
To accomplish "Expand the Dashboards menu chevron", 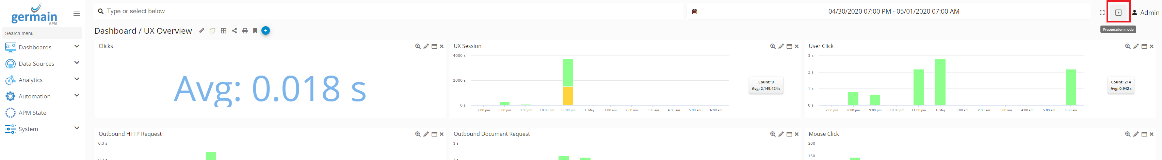I will (x=77, y=46).
